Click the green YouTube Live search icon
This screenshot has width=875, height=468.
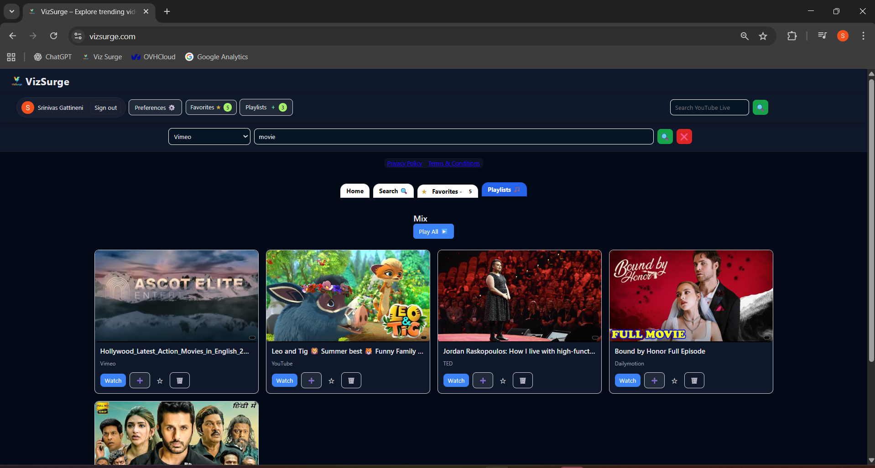click(760, 107)
